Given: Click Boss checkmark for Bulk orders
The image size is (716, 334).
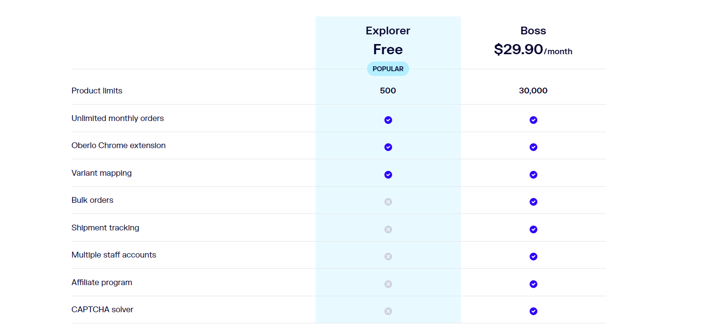Looking at the screenshot, I should [x=533, y=202].
